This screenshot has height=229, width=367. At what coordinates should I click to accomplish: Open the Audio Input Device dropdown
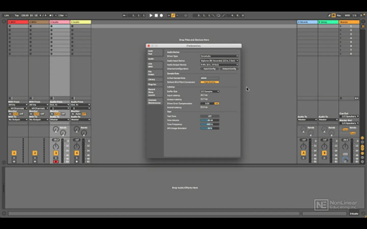point(219,61)
